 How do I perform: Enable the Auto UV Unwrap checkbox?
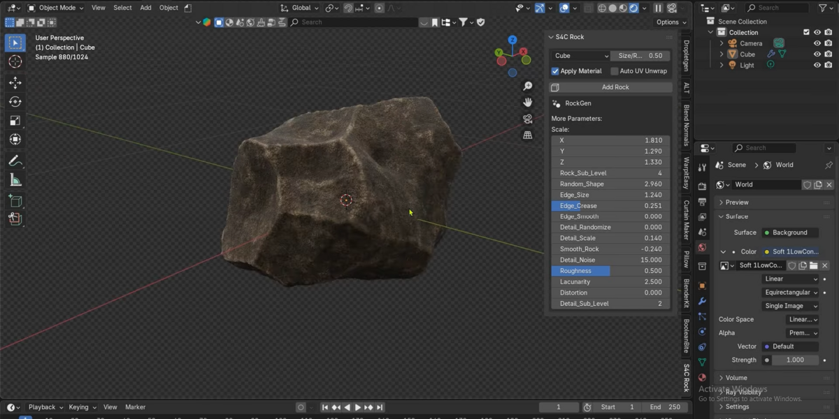[615, 71]
